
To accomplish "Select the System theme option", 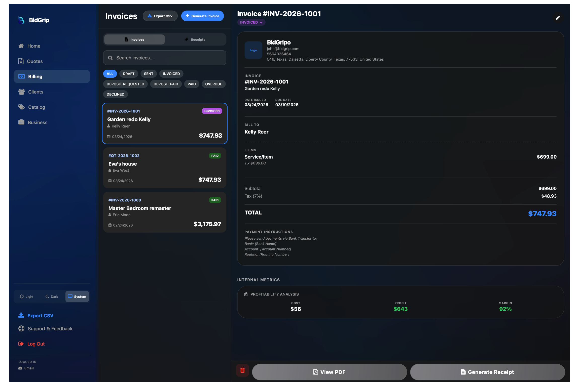I will 77,296.
